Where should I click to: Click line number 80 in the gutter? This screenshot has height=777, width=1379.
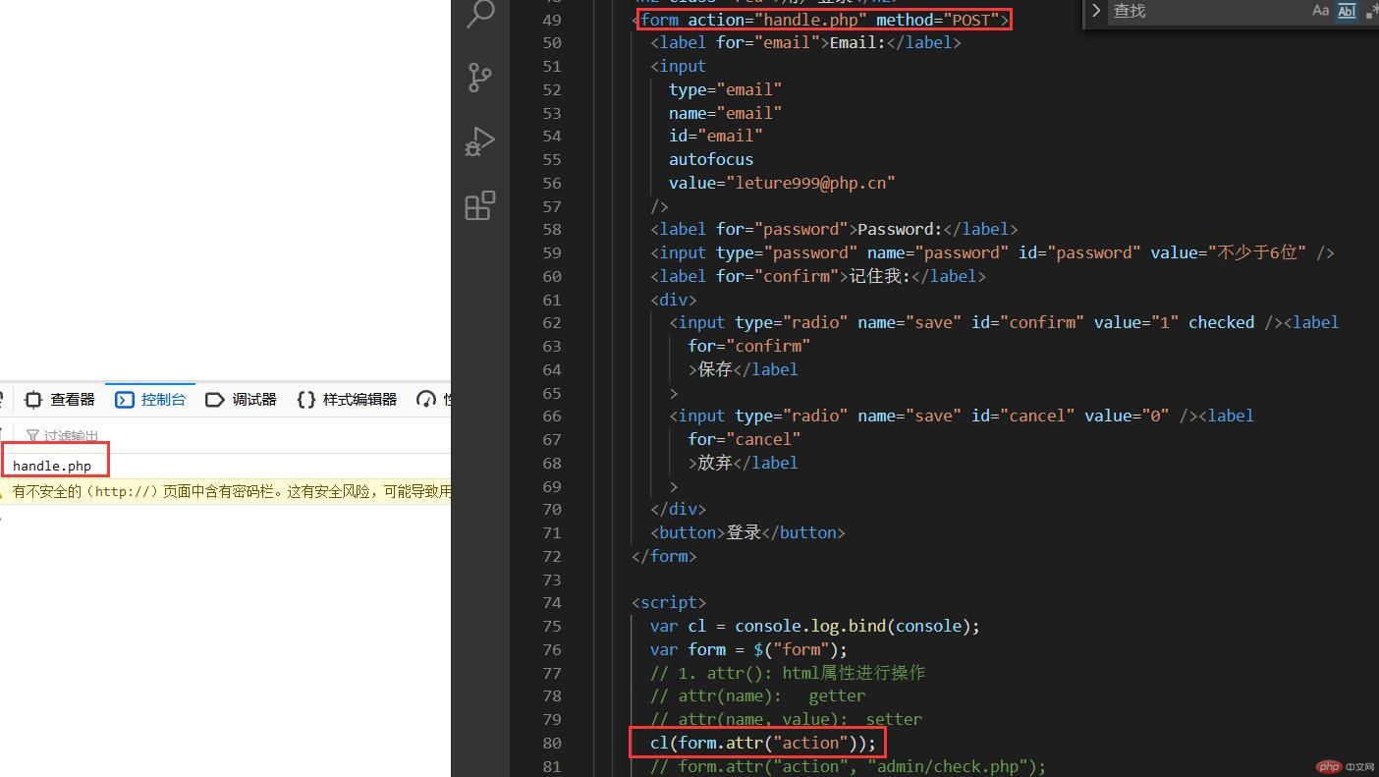coord(551,744)
